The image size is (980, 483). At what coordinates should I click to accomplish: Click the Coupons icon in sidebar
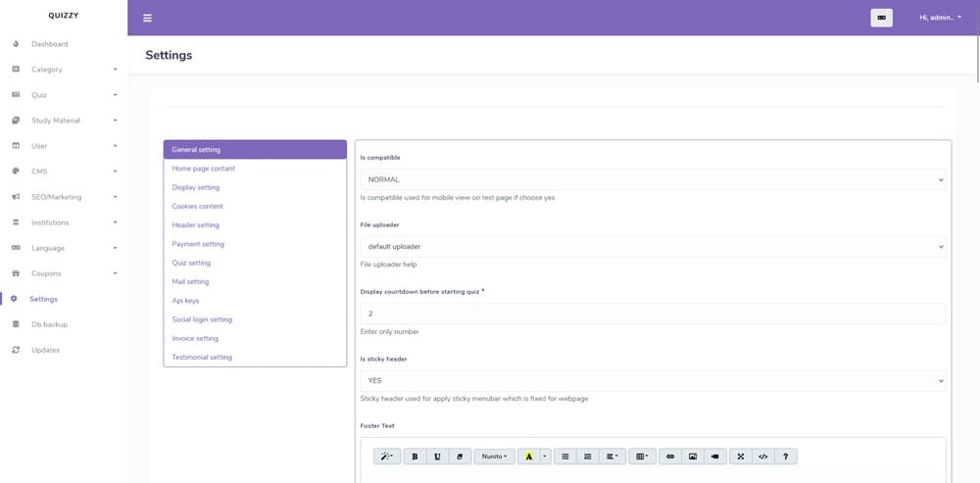click(x=16, y=273)
